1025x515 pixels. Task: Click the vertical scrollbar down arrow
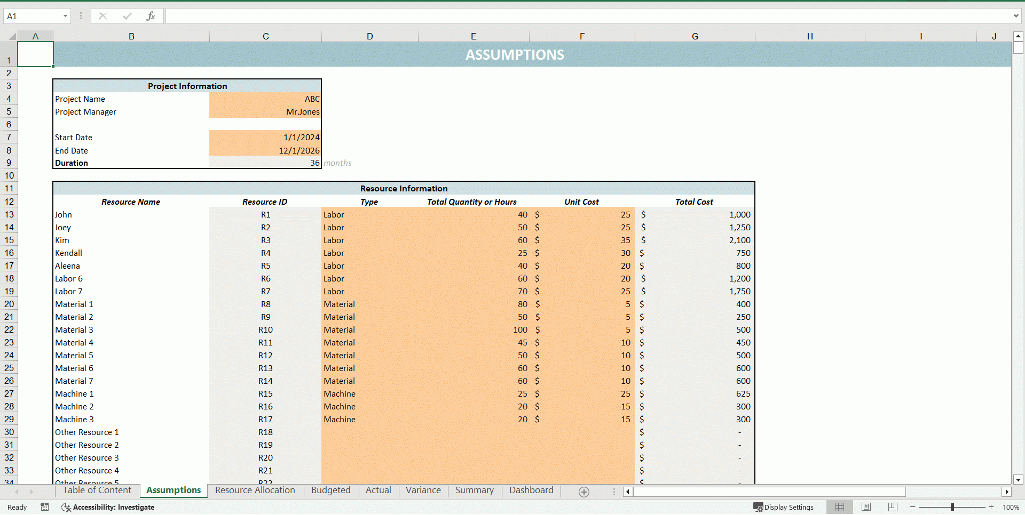pos(1018,479)
